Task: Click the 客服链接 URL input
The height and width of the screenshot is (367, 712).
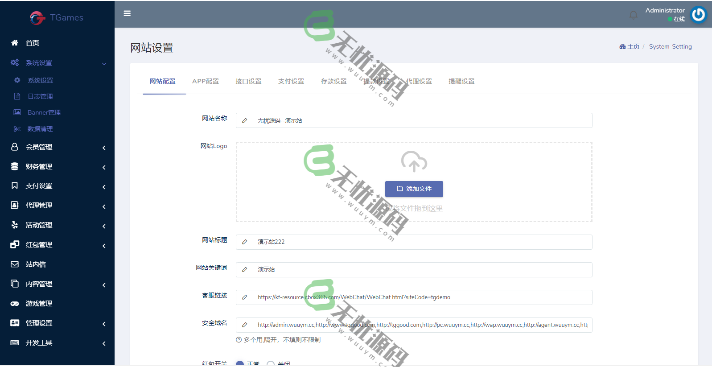Action: click(x=422, y=297)
